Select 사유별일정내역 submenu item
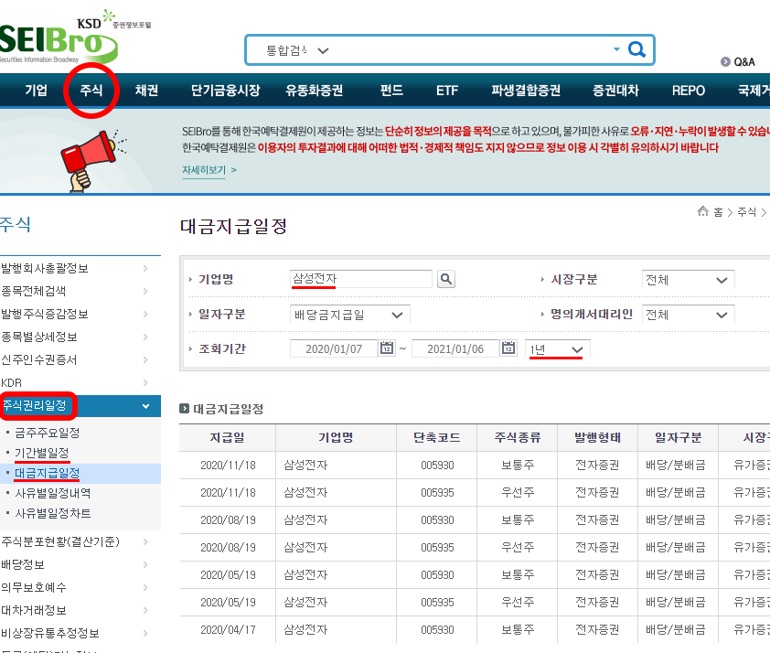 point(52,494)
